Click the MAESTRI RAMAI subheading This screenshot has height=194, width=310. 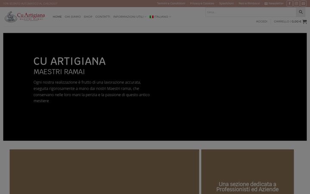pos(59,72)
